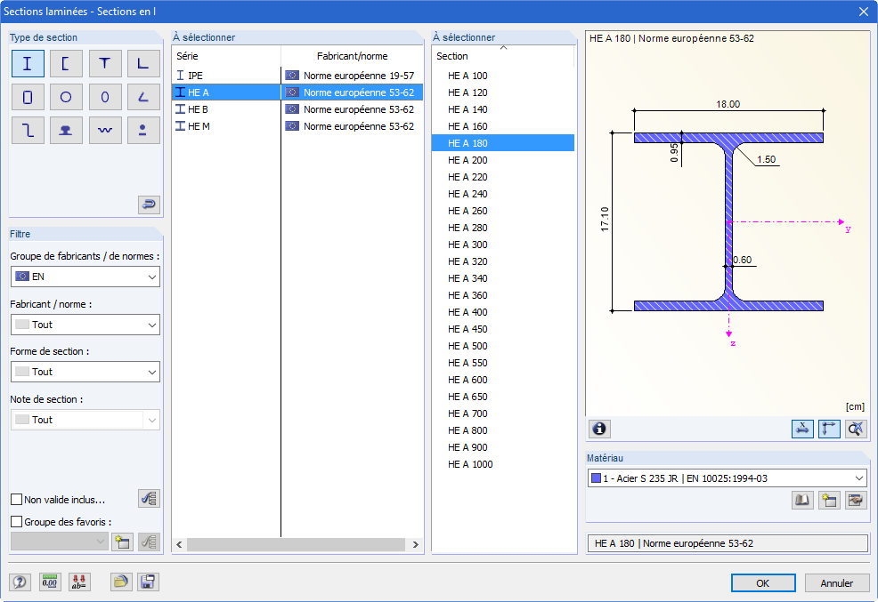878x602 pixels.
Task: Select the rectangular hollow section type icon
Action: coord(28,97)
